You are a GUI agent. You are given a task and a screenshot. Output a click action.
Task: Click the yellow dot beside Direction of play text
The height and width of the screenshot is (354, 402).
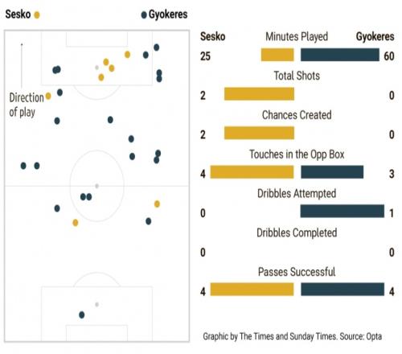[48, 96]
